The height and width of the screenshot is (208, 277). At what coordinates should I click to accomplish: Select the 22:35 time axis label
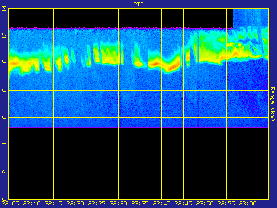(x=140, y=204)
